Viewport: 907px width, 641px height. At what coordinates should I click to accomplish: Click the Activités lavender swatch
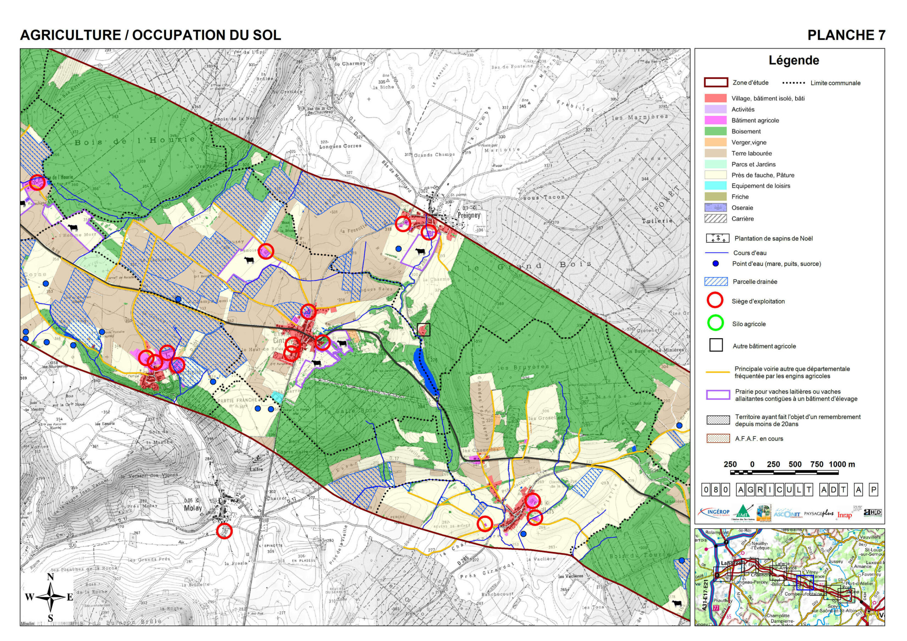(x=715, y=110)
